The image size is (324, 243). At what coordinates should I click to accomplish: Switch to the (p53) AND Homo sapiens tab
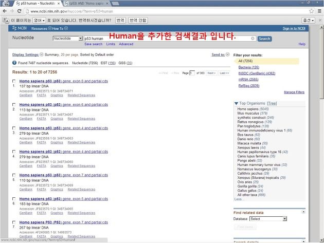click(86, 4)
